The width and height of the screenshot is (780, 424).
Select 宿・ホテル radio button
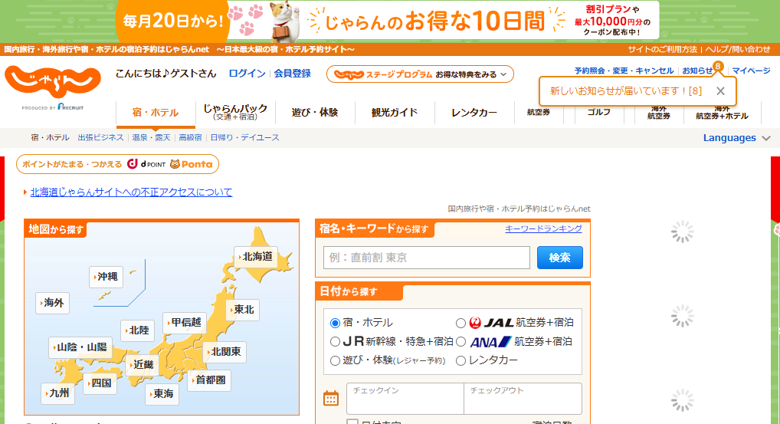[336, 323]
